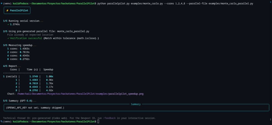
Task: Click the lightning bolt icon in banner
Action: pos(7,10)
